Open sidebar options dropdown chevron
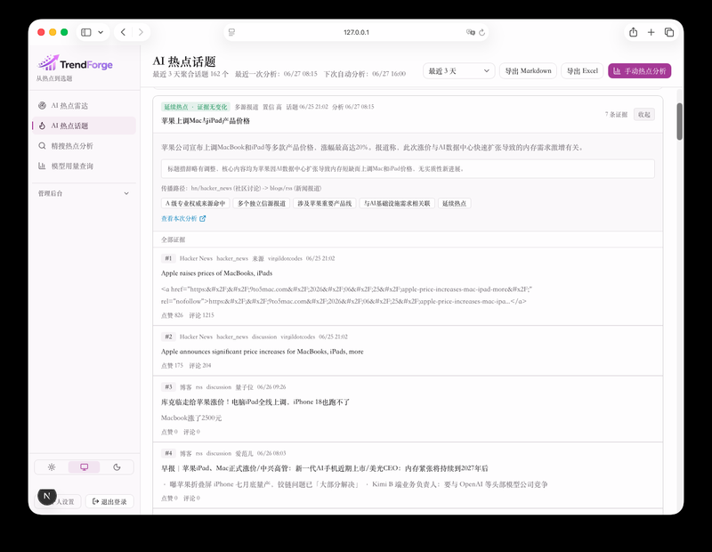This screenshot has width=712, height=552. 101,32
